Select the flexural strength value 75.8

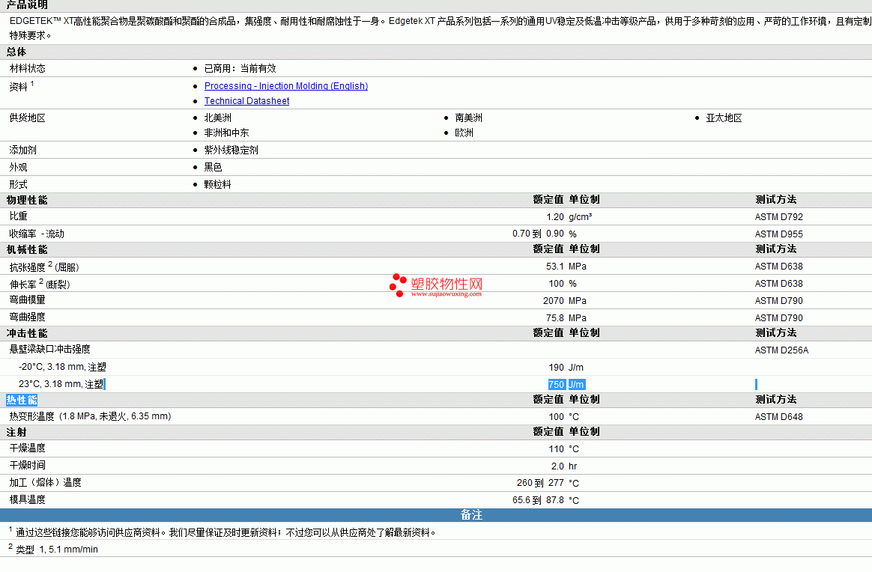coord(554,318)
